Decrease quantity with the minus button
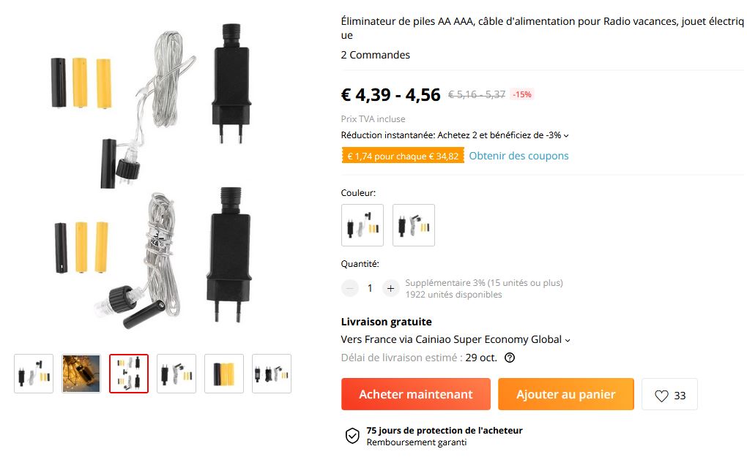This screenshot has width=747, height=457. click(349, 288)
